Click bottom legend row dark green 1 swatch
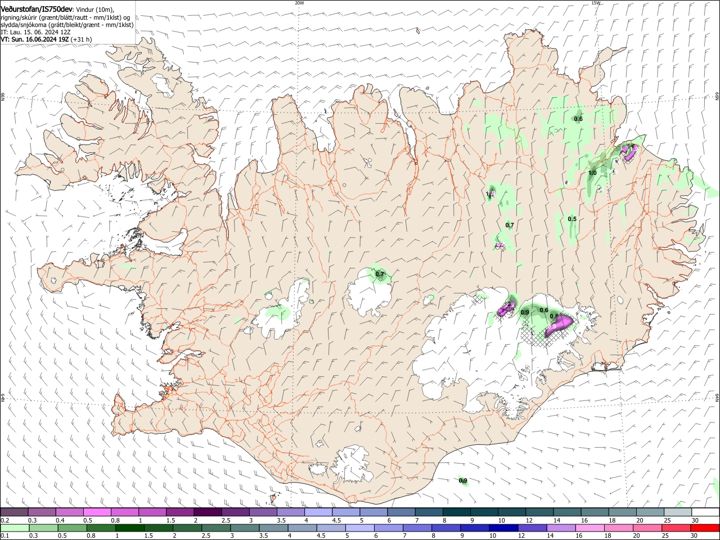 pos(129,528)
